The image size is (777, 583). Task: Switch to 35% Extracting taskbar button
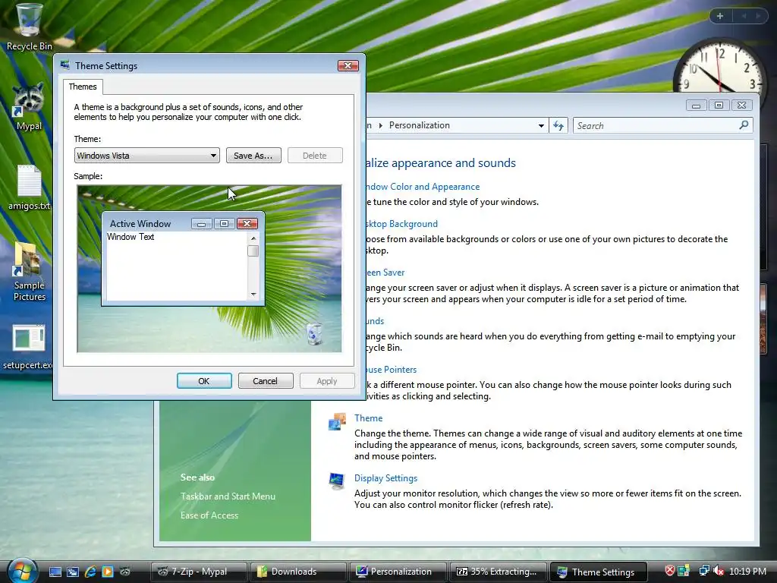click(x=498, y=572)
